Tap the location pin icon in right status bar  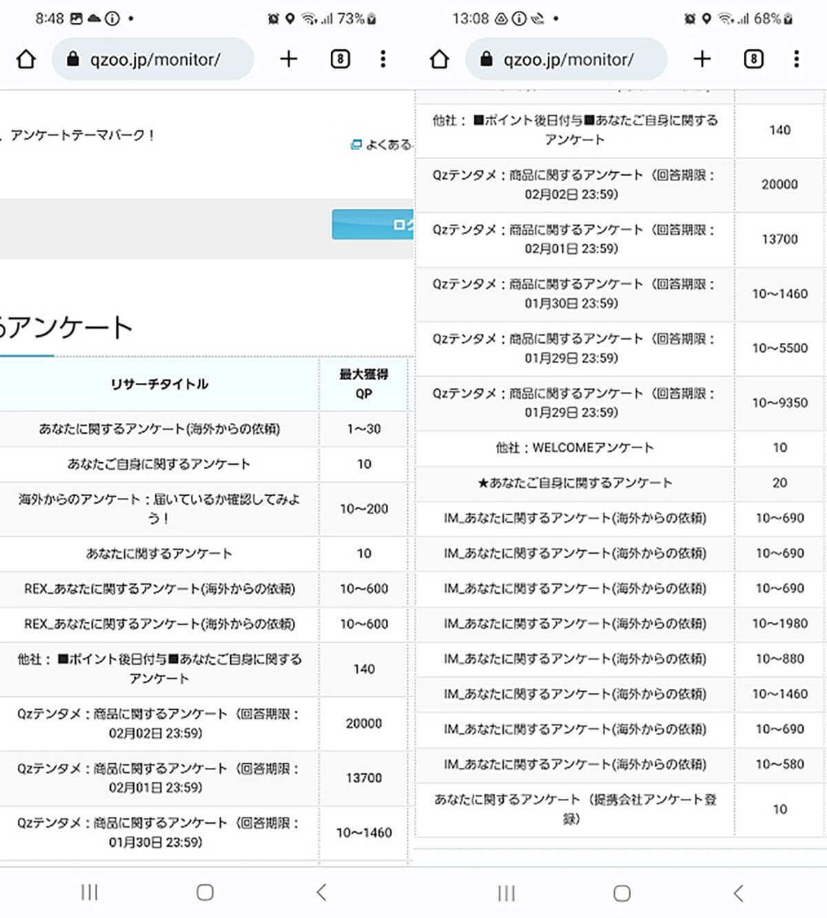706,19
